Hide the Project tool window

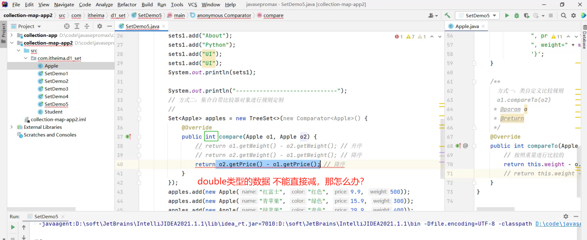coord(109,26)
